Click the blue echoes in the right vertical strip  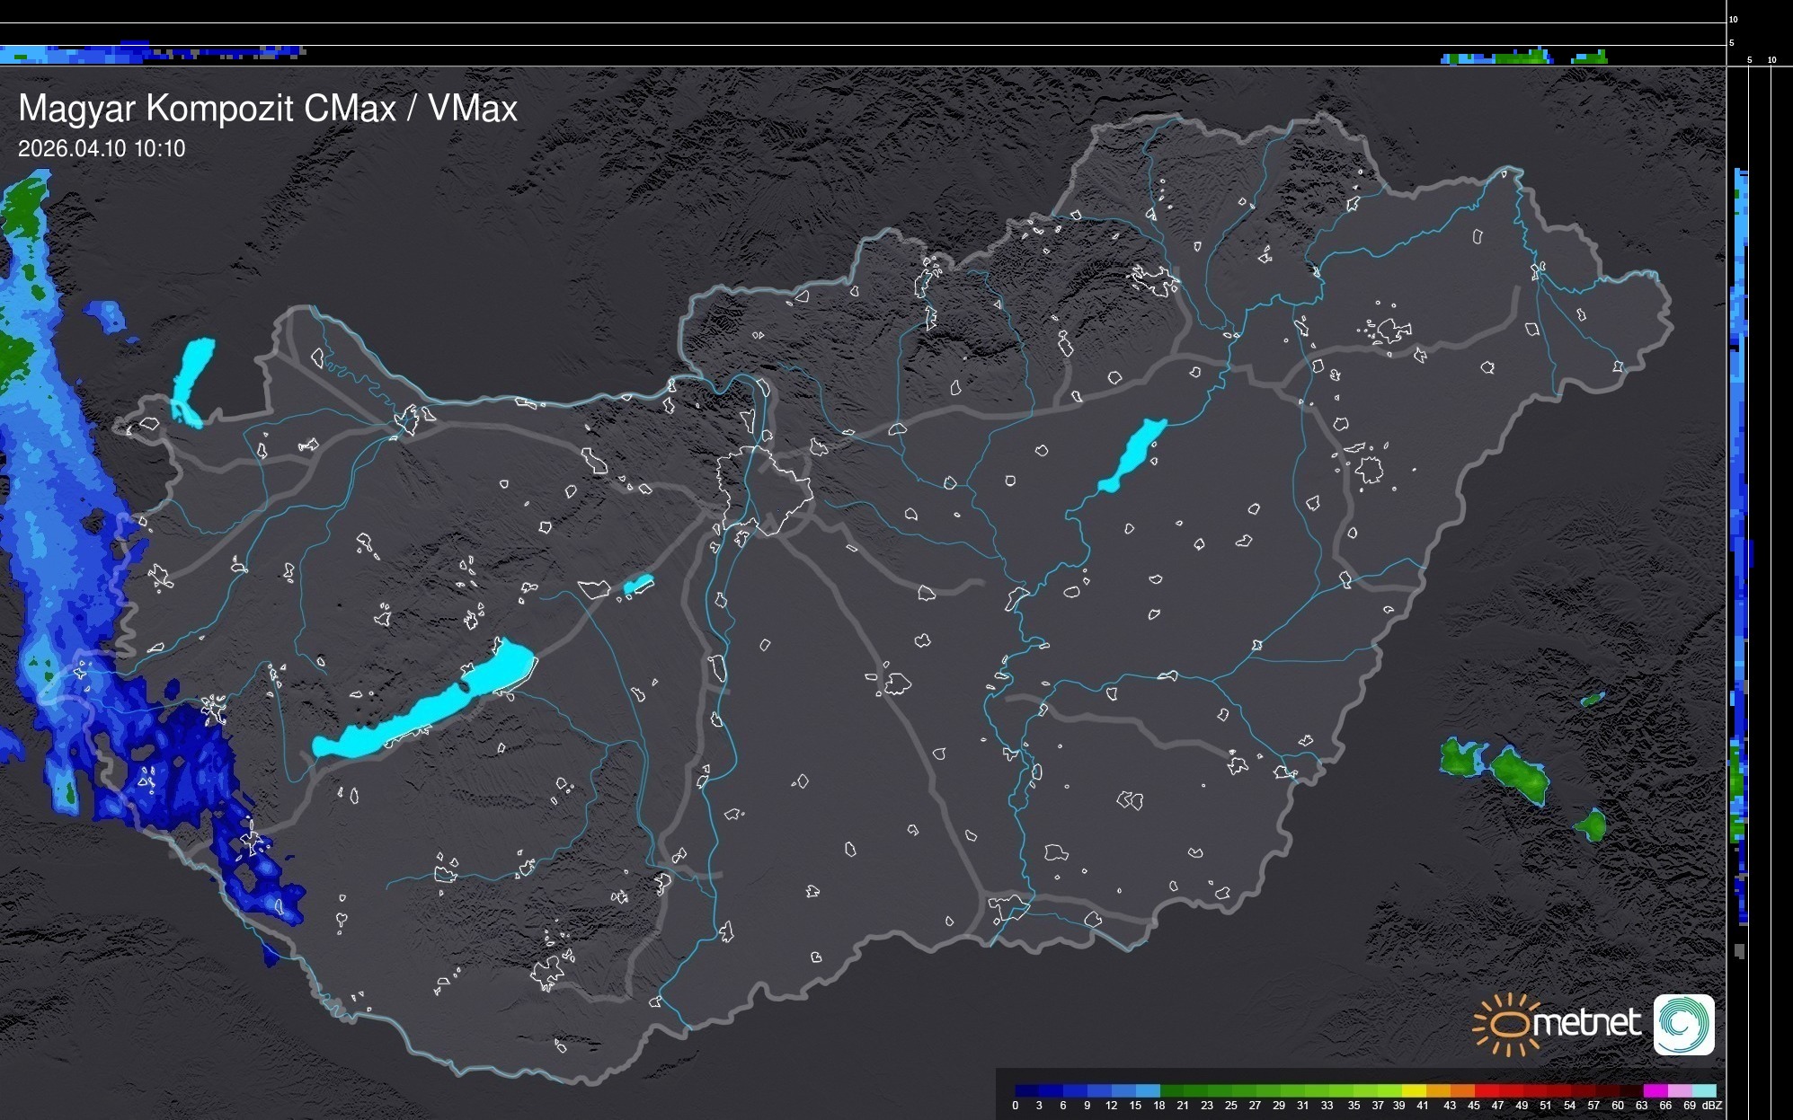tap(1741, 449)
